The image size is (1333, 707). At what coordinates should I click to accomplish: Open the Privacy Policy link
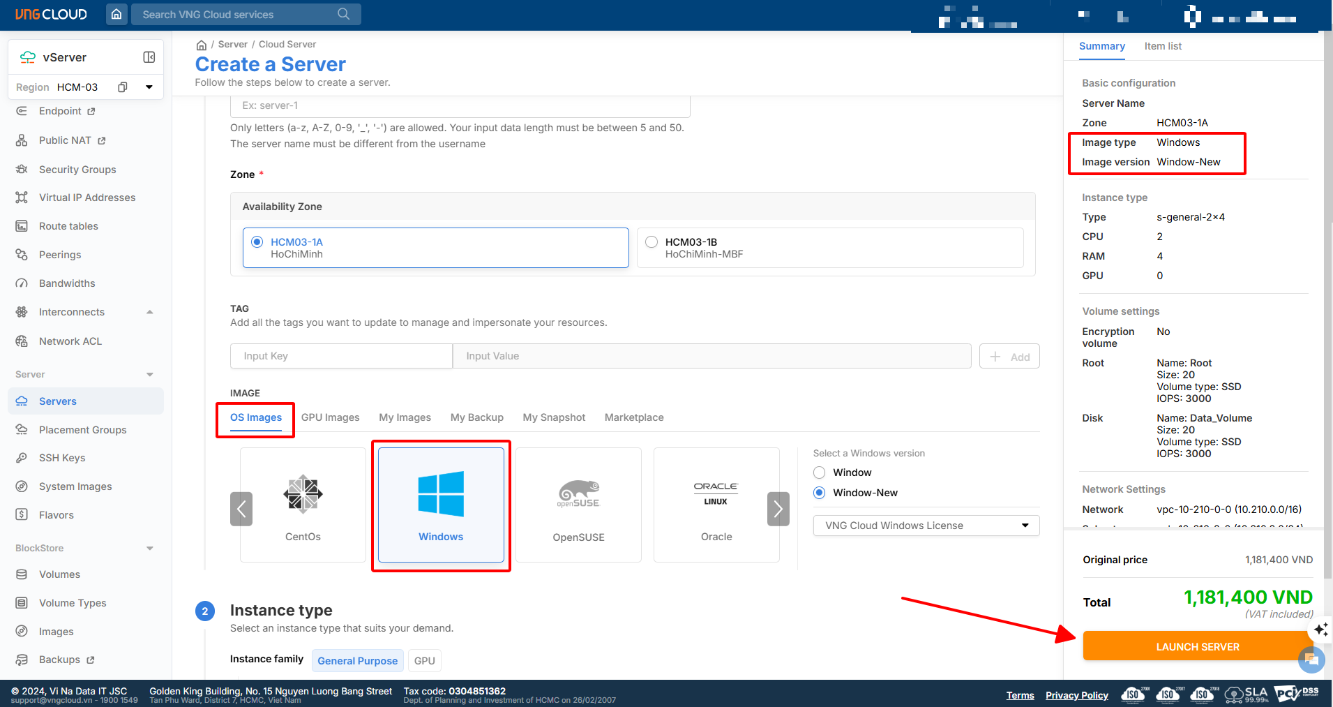(1076, 695)
